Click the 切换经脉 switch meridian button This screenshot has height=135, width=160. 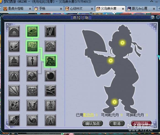click(141, 123)
